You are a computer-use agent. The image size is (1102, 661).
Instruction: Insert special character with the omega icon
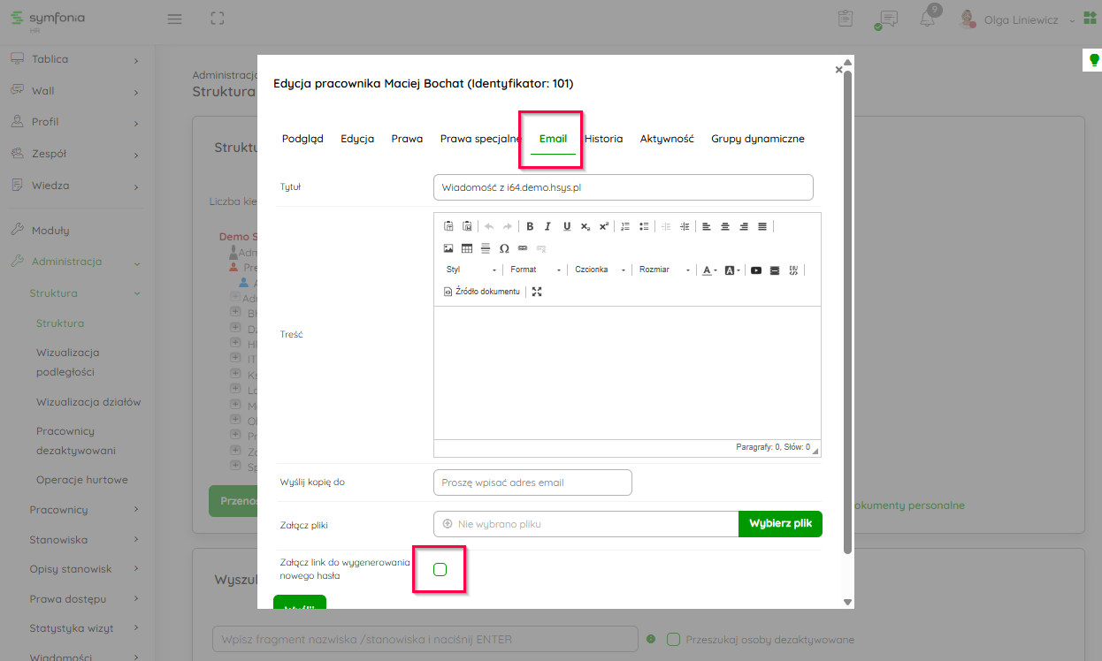tap(504, 248)
